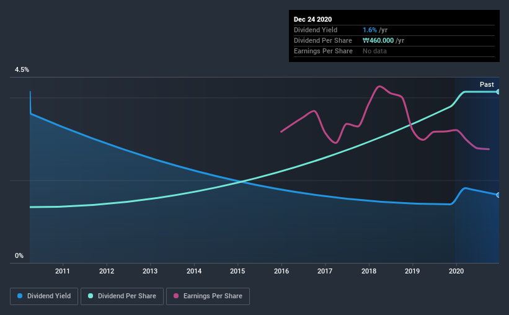The width and height of the screenshot is (509, 315).
Task: Toggle the Earnings Per Share legend button
Action: coord(208,296)
